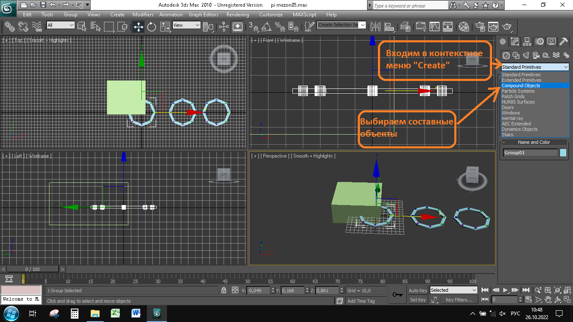This screenshot has height=322, width=573.
Task: Click the Mirror tool icon
Action: tap(375, 27)
